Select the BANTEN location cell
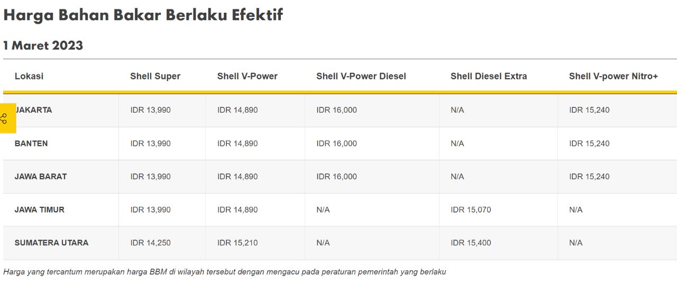The image size is (677, 293). tap(31, 143)
